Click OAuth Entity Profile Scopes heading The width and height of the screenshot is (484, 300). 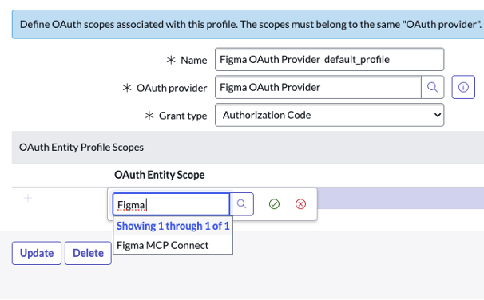(81, 148)
